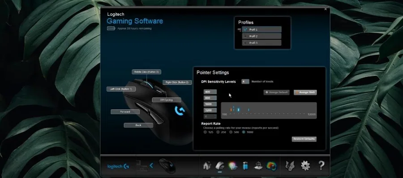The image size is (403, 178).
Task: Open the Forward button assignment label
Action: (125, 112)
